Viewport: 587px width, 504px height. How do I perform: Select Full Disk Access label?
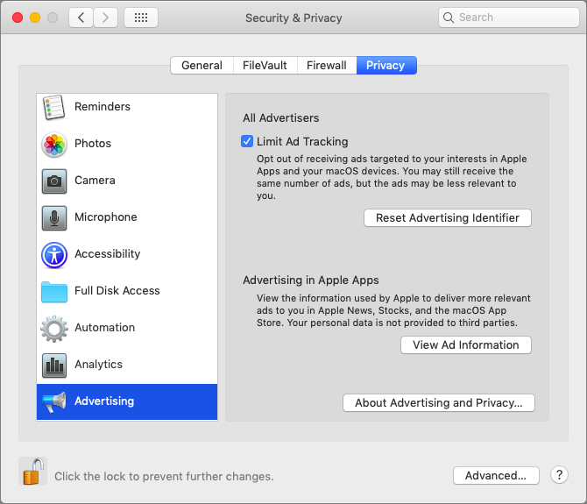click(x=117, y=291)
